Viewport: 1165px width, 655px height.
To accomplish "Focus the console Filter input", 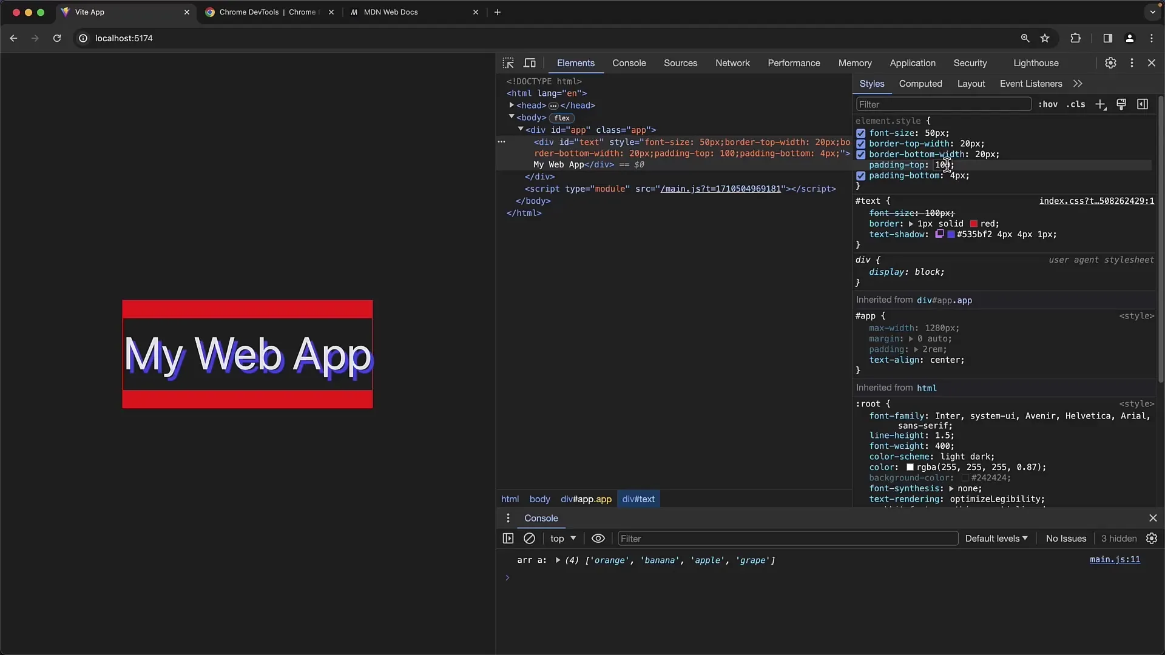I will (788, 539).
